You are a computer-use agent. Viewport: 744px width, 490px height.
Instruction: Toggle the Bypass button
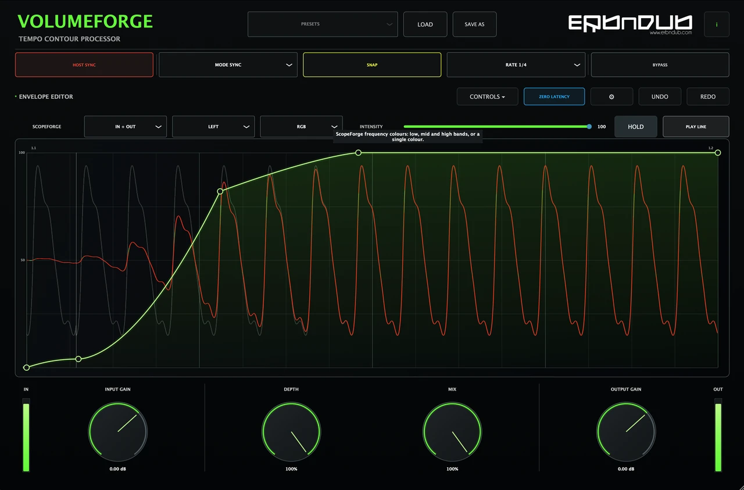pos(660,65)
